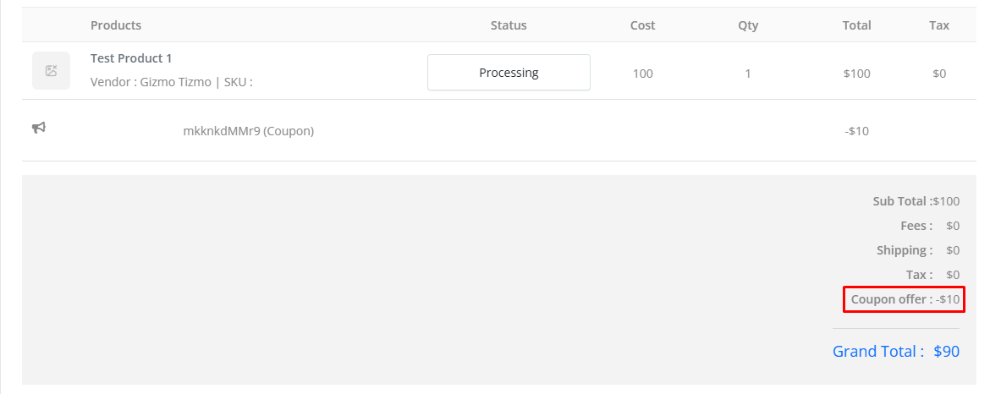The height and width of the screenshot is (394, 990).
Task: Click the Test Product 1 name
Action: 131,58
